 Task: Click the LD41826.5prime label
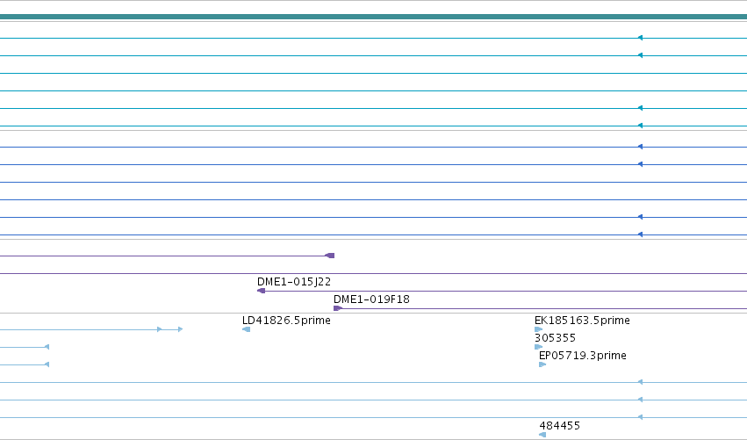(286, 321)
